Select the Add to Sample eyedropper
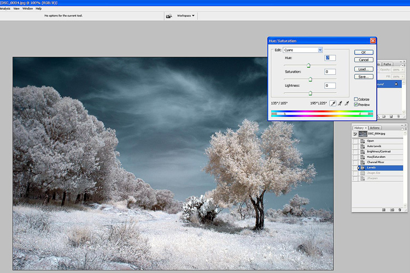Image resolution: width=410 pixels, height=273 pixels. 339,103
